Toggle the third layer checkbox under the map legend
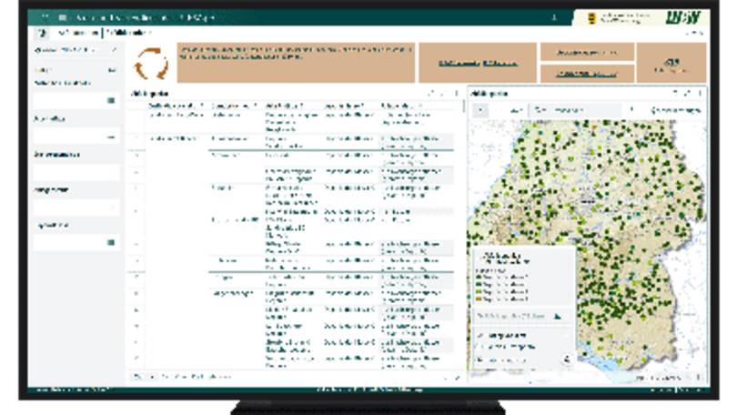Image resolution: width=737 pixels, height=415 pixels. (x=477, y=359)
